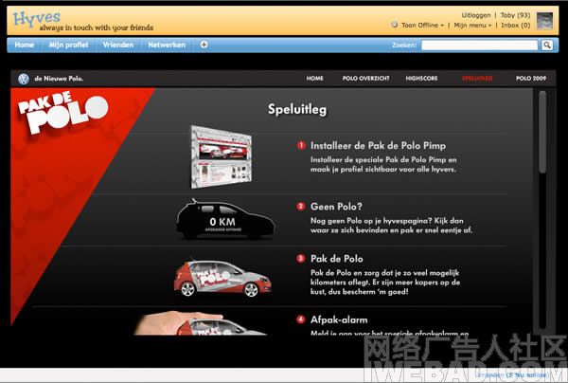Screen dimensions: 568x383
Task: Click the user avatar picture
Action: point(546,19)
